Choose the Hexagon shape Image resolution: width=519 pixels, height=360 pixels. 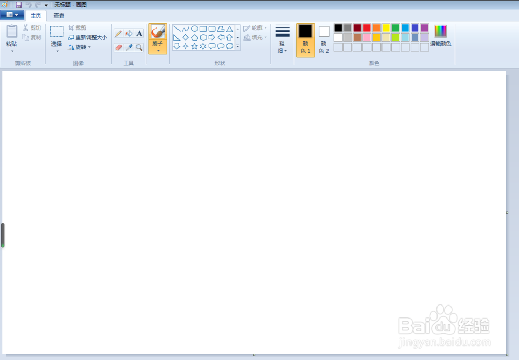coord(203,37)
